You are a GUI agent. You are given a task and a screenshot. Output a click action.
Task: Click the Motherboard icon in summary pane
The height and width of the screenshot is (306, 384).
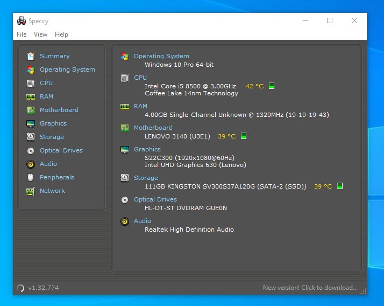click(125, 128)
